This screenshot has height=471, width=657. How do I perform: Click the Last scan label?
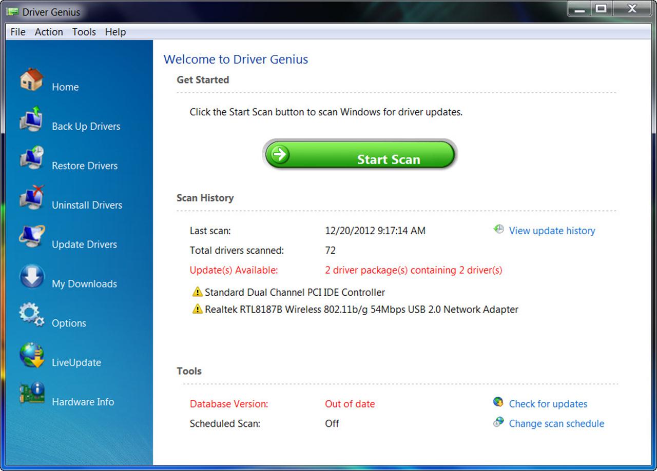210,231
